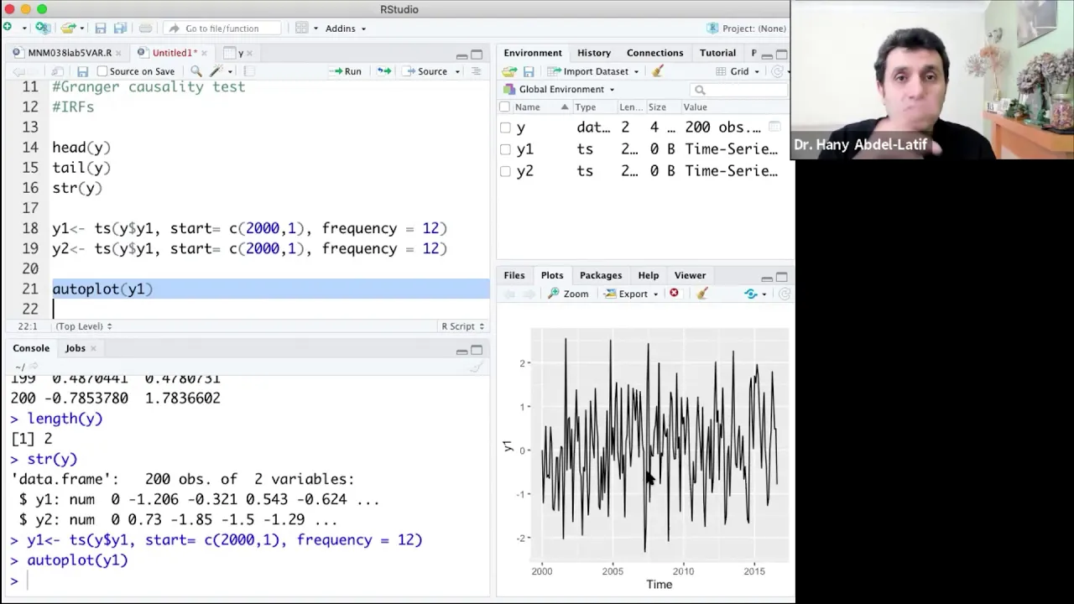Open the Connections tab

click(654, 53)
